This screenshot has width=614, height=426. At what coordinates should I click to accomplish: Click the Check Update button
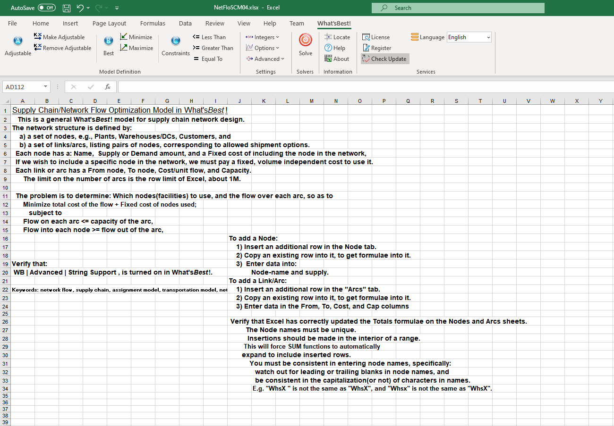point(385,59)
